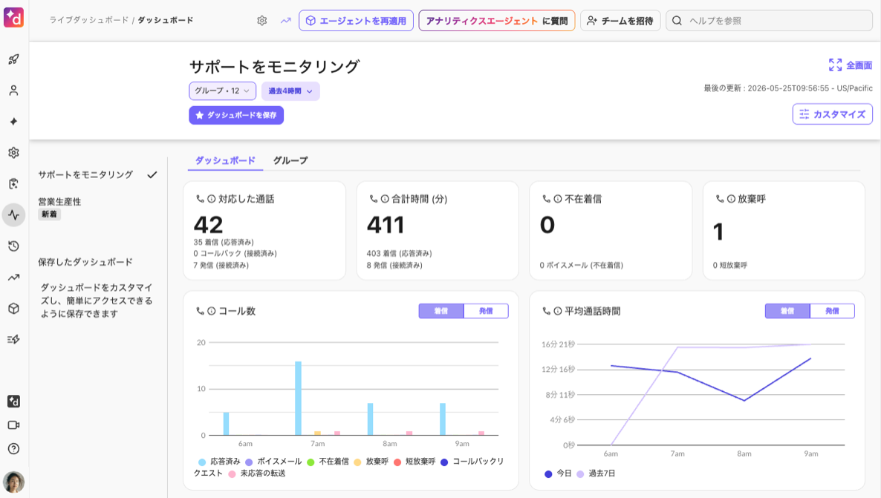Click the Dialpad app icon near sidebar bottom
The width and height of the screenshot is (881, 498).
[13, 402]
